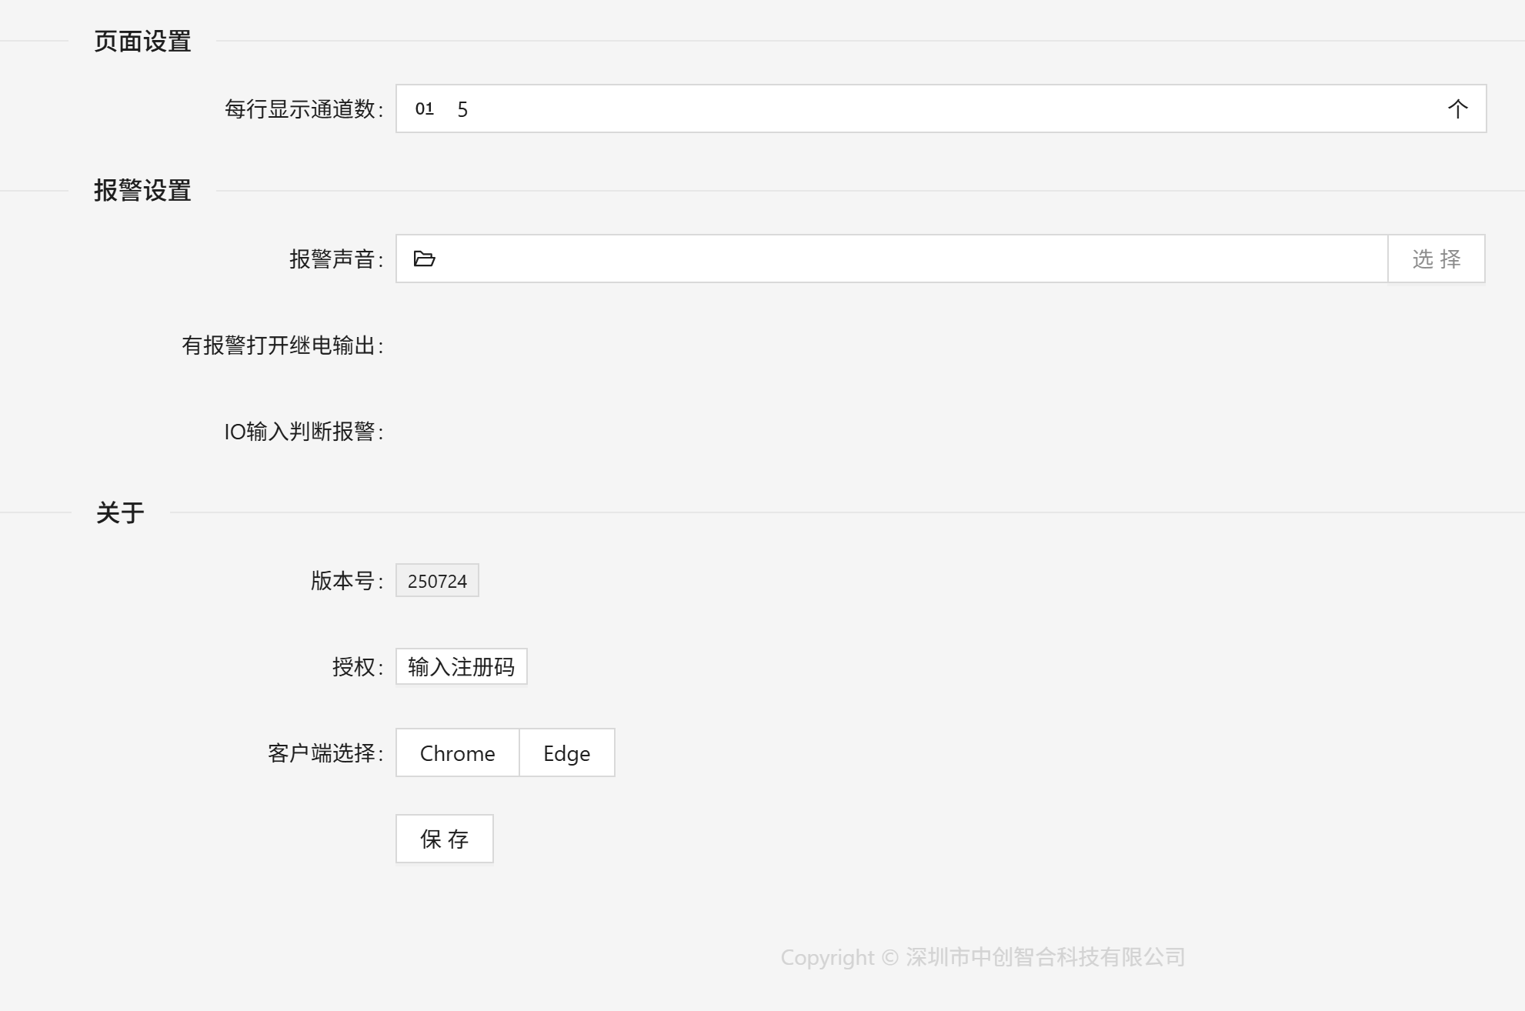The width and height of the screenshot is (1525, 1011).
Task: Click the IO输入判断报警 setting label
Action: click(305, 433)
